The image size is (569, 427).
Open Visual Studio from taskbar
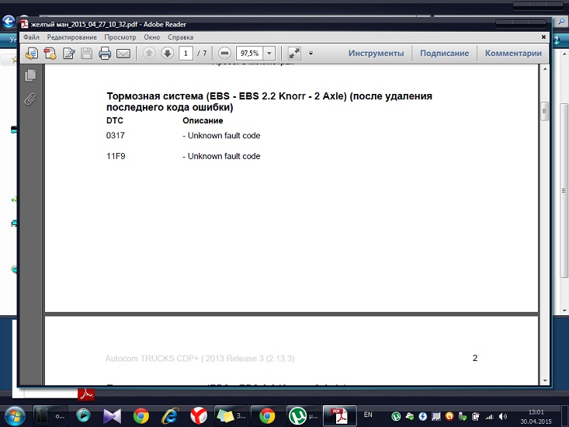pyautogui.click(x=112, y=416)
